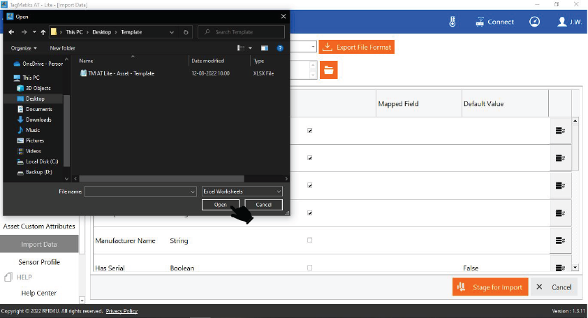Click the Export File Format button

pyautogui.click(x=357, y=47)
